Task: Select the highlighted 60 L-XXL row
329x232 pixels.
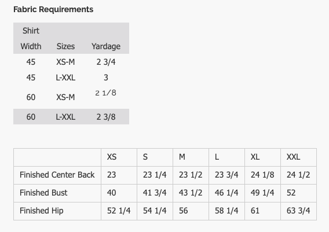Action: tap(71, 117)
